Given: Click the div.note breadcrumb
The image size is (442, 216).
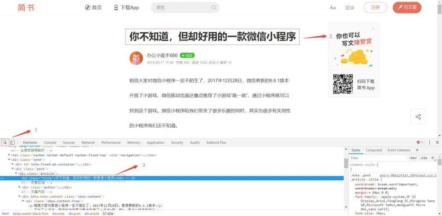Looking at the screenshot, I should pos(59,214).
